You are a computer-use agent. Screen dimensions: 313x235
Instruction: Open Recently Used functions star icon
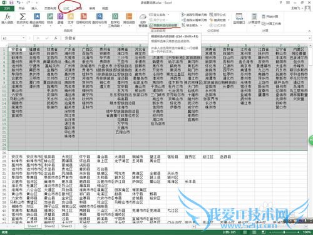37,19
